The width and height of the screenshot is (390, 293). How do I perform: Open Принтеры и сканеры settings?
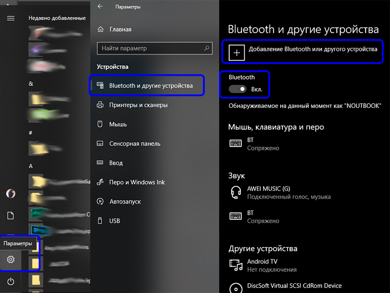[138, 105]
